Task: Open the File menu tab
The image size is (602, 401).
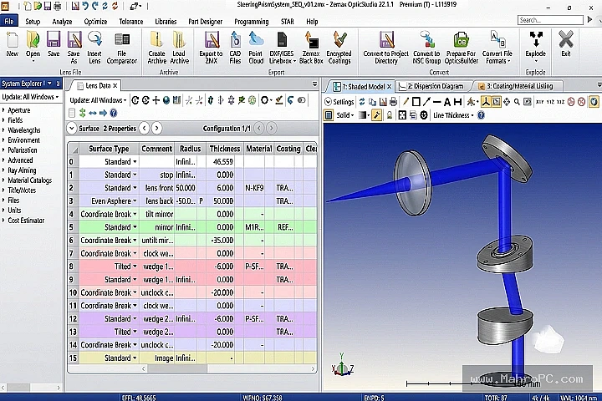Action: (9, 22)
